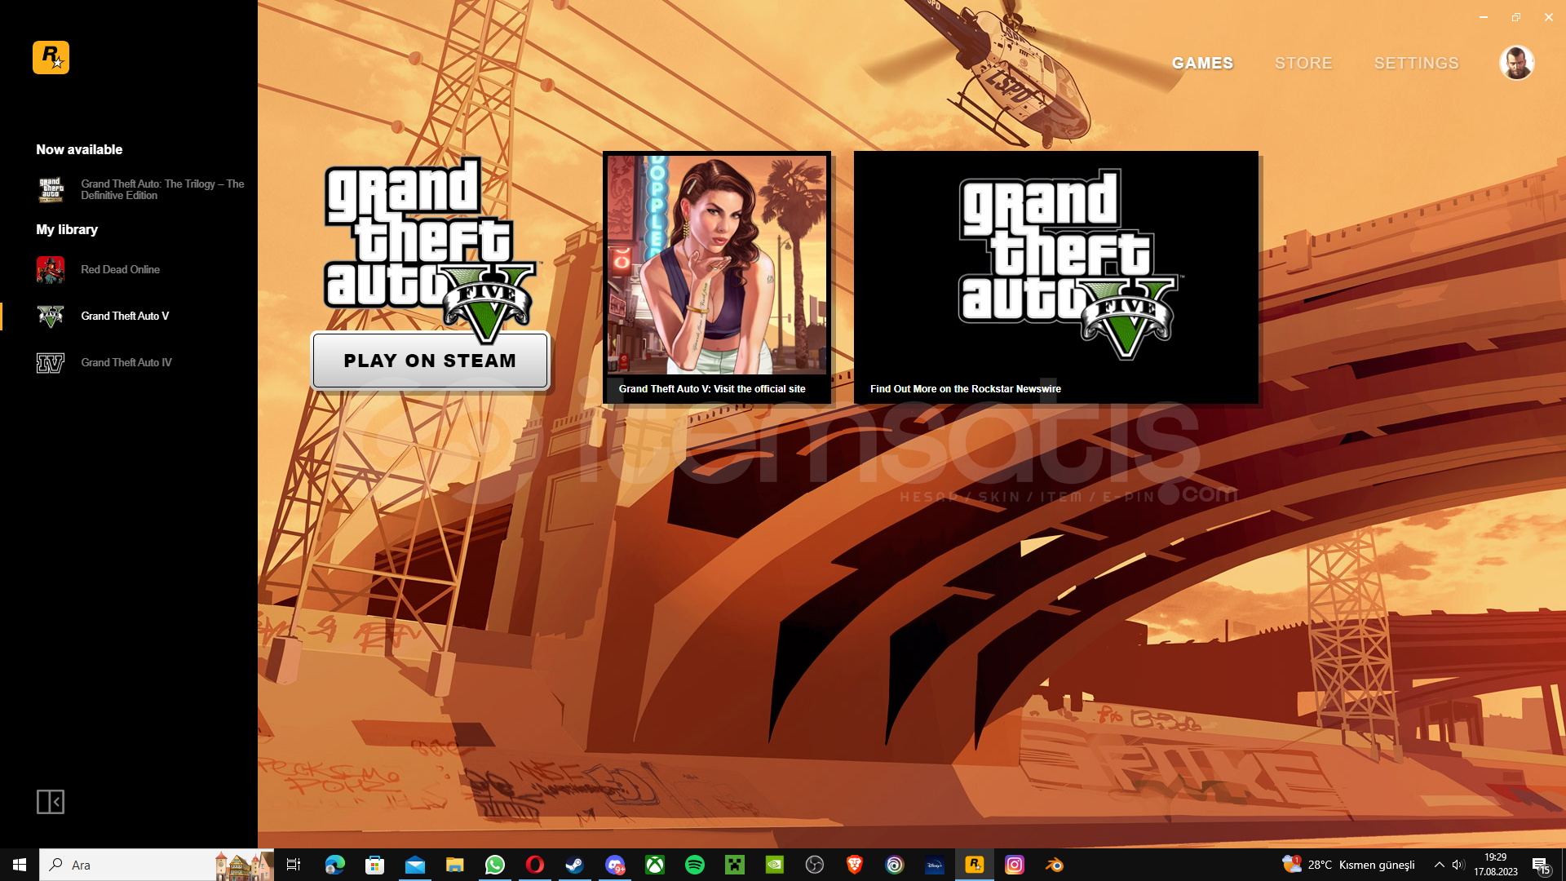Open Xbox app from taskbar
This screenshot has height=881, width=1566.
[x=654, y=865]
